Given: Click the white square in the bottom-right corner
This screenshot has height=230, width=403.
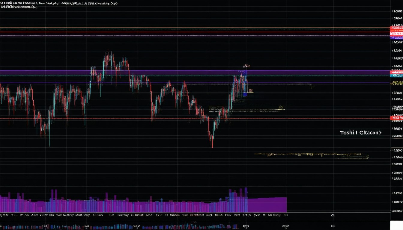Looking at the screenshot, I should point(396,225).
